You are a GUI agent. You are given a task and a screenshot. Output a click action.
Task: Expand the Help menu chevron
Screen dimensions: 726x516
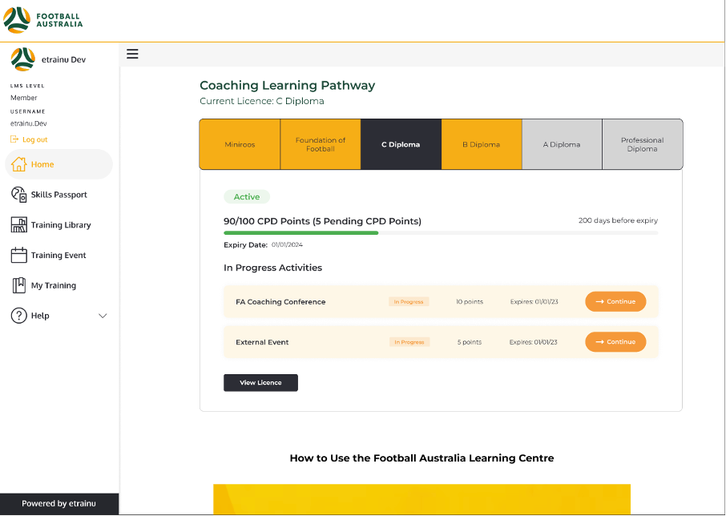pyautogui.click(x=103, y=316)
